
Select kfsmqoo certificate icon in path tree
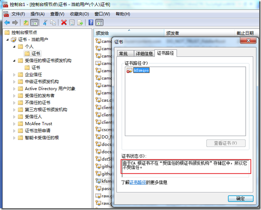coord(129,70)
